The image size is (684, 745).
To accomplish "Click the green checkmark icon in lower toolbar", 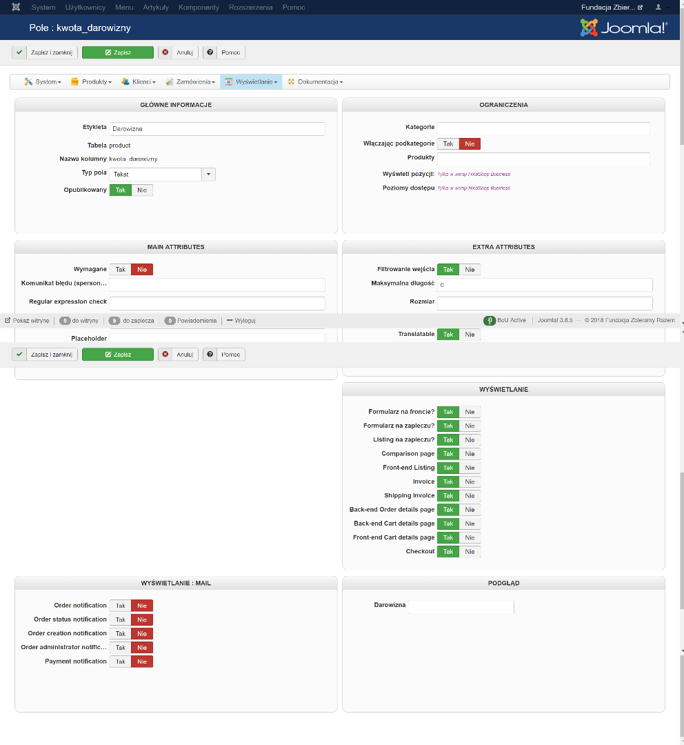I will tap(19, 355).
